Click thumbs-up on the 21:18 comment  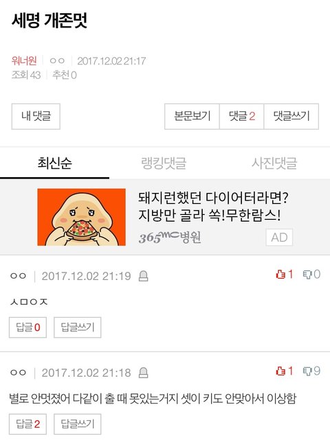[x=280, y=371]
